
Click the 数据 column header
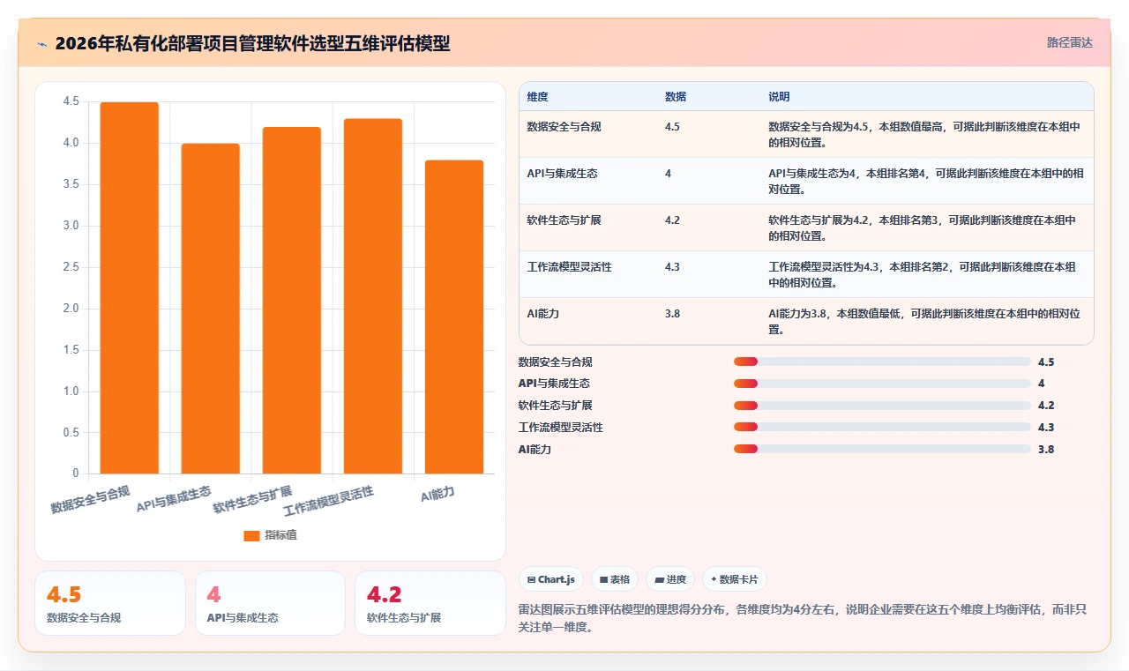click(676, 97)
